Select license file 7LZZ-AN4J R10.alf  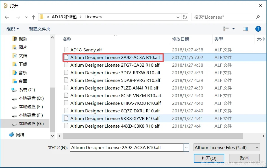(114, 88)
